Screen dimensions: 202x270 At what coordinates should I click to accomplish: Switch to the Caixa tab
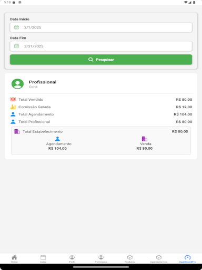(43, 259)
